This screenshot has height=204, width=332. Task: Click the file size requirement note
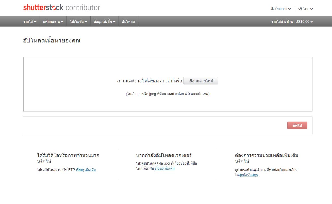tap(168, 94)
